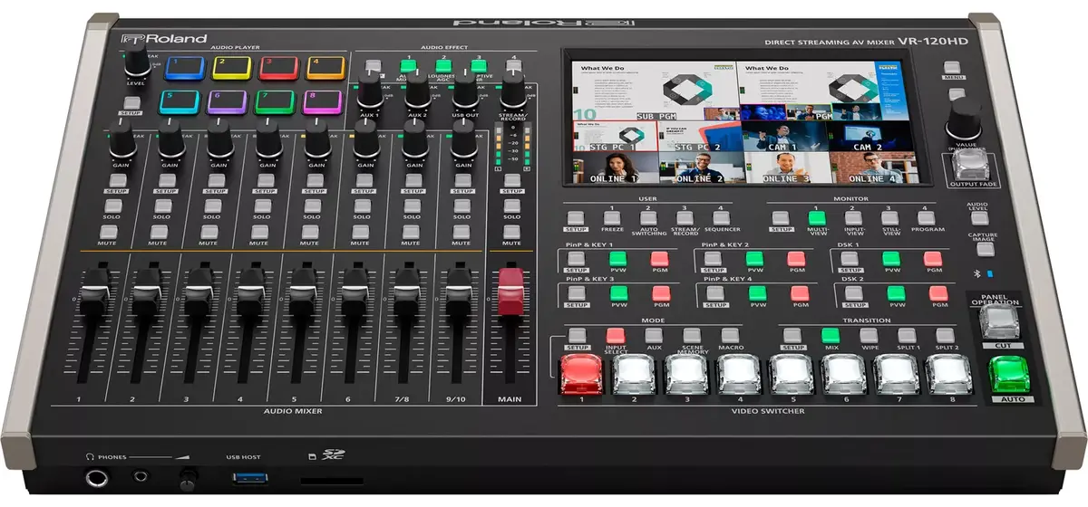Open the MENU button beside the display

952,67
